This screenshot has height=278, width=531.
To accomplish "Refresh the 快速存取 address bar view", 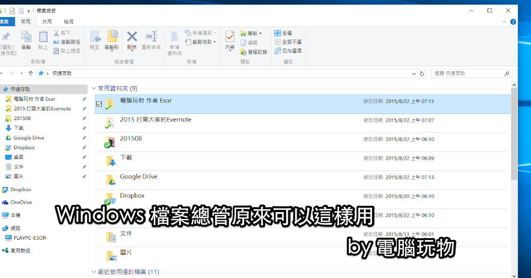I will point(422,74).
